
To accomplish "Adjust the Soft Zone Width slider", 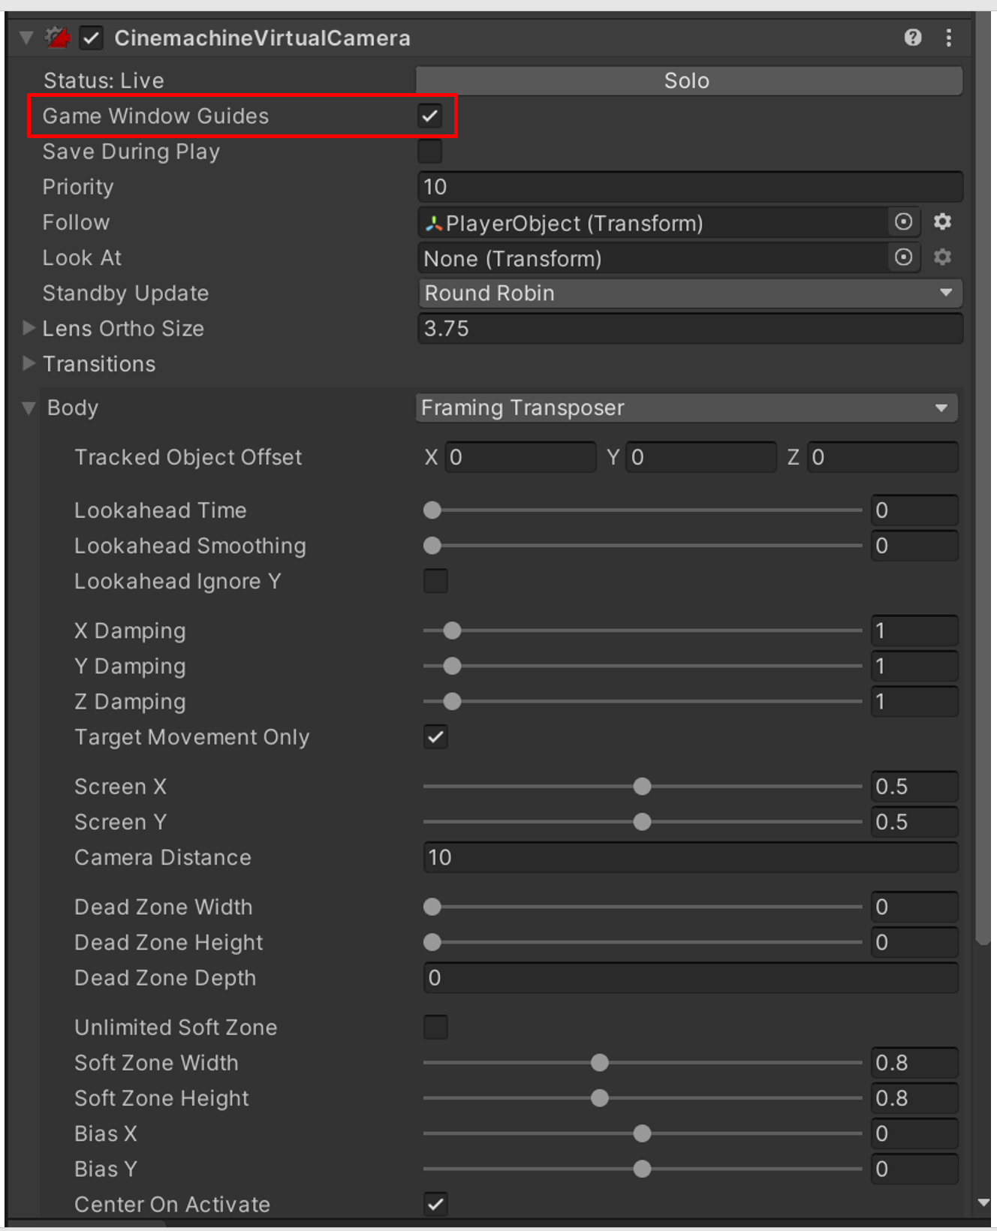I will pos(643,1063).
